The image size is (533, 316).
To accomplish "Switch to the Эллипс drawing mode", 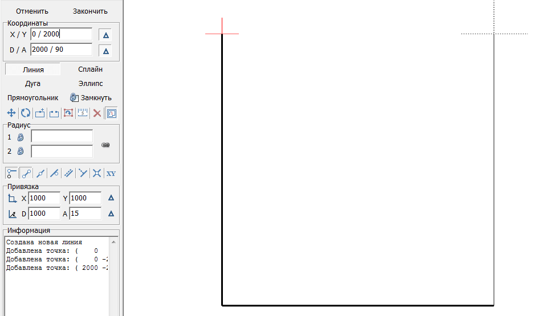I will click(90, 84).
